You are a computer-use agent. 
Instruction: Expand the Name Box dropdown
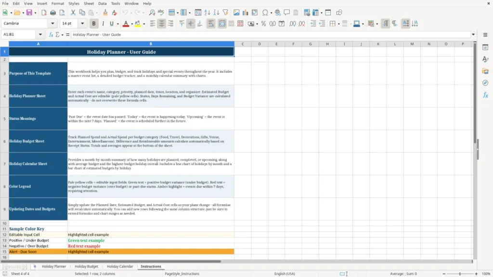coord(40,35)
